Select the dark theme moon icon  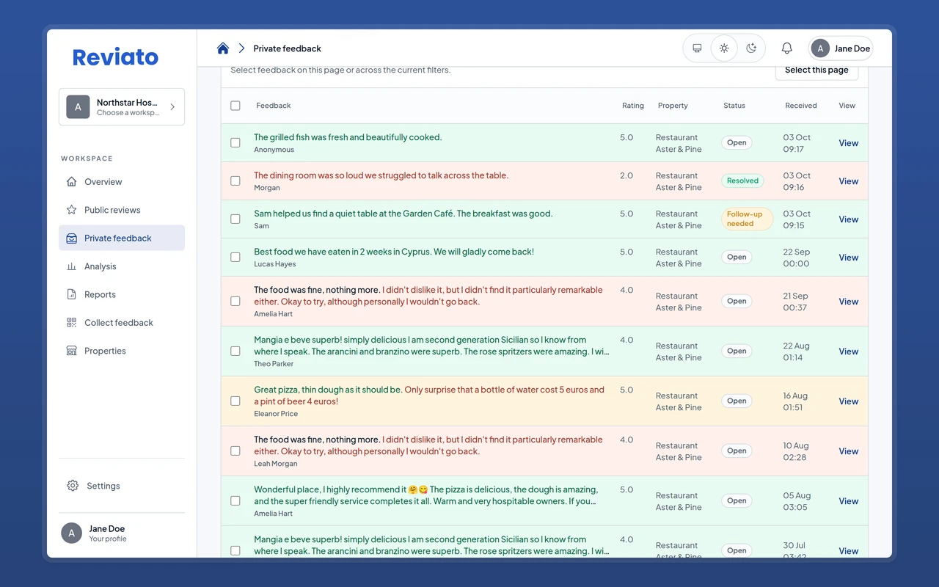[751, 48]
